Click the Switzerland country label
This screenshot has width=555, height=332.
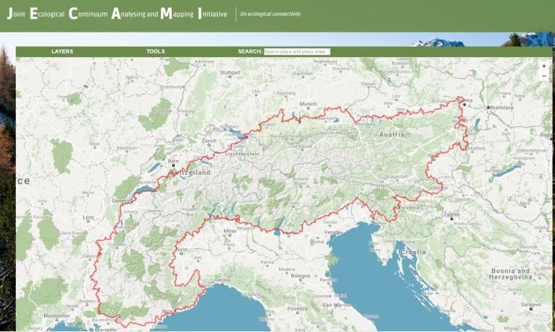coord(190,173)
